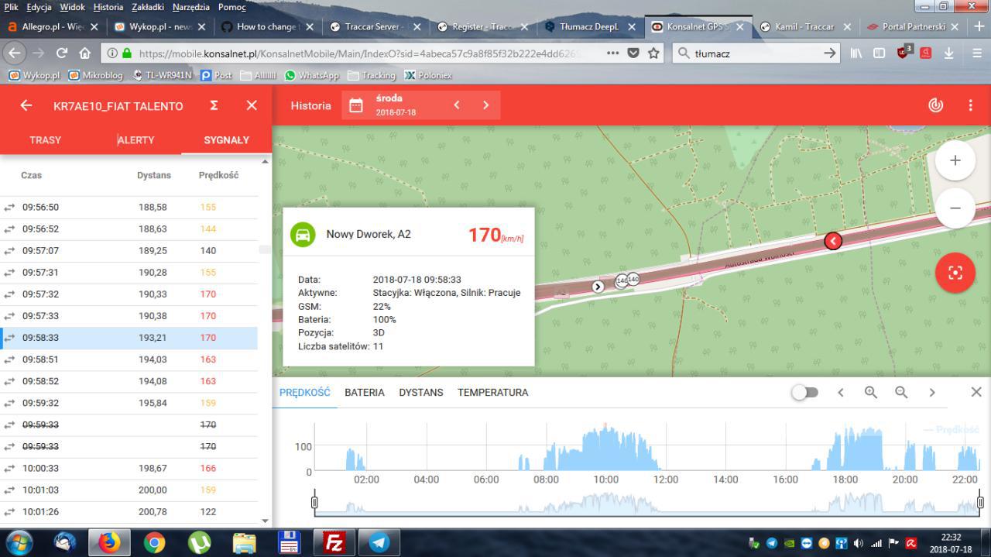Click the Prędkość column header
The height and width of the screenshot is (557, 991).
218,175
